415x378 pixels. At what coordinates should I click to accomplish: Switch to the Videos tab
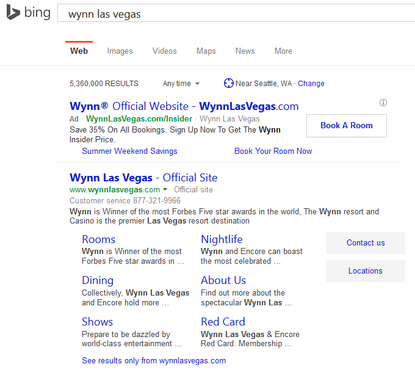pos(165,51)
